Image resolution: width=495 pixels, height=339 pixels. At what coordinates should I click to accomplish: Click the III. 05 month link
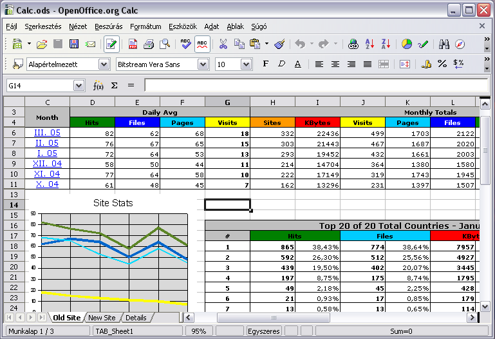pos(46,133)
